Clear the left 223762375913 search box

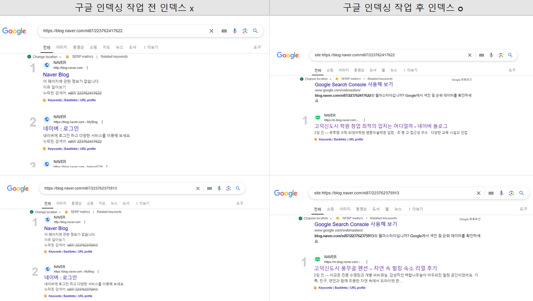pos(198,189)
